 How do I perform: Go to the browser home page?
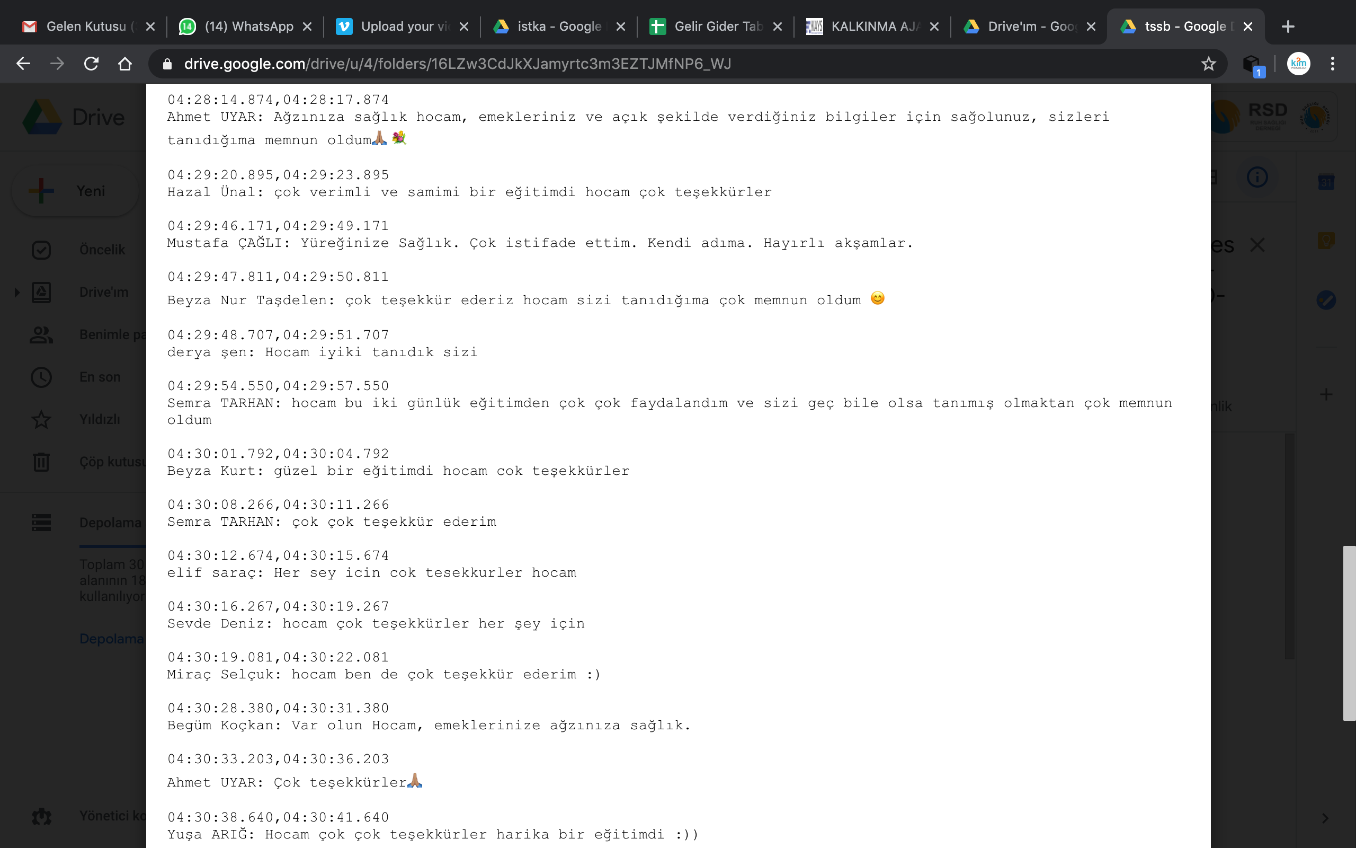[x=125, y=64]
